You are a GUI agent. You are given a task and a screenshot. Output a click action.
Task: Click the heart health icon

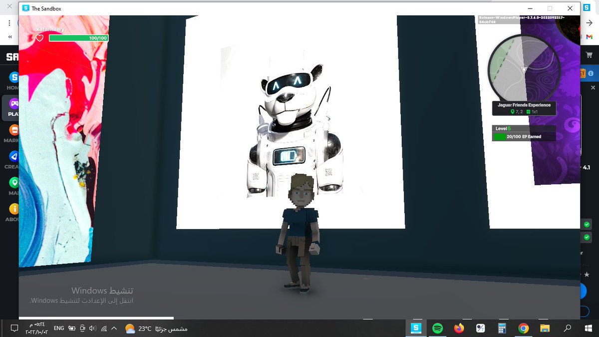click(x=39, y=38)
